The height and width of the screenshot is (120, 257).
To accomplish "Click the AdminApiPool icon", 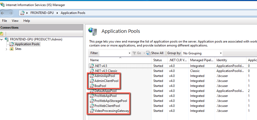I will 92,76.
